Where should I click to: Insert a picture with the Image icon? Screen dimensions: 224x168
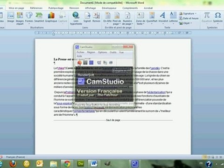tap(11, 17)
